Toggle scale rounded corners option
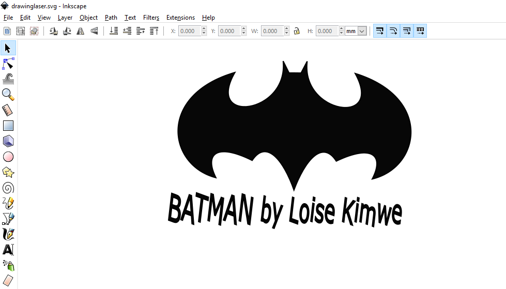This screenshot has width=506, height=289. click(393, 31)
